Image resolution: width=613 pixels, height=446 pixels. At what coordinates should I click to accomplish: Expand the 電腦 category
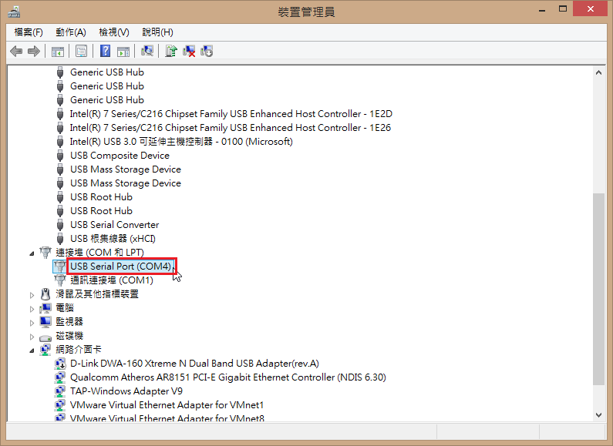[x=32, y=309]
